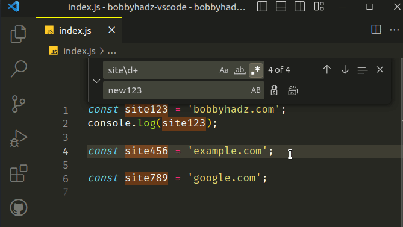Open the Extensions view

point(19,173)
